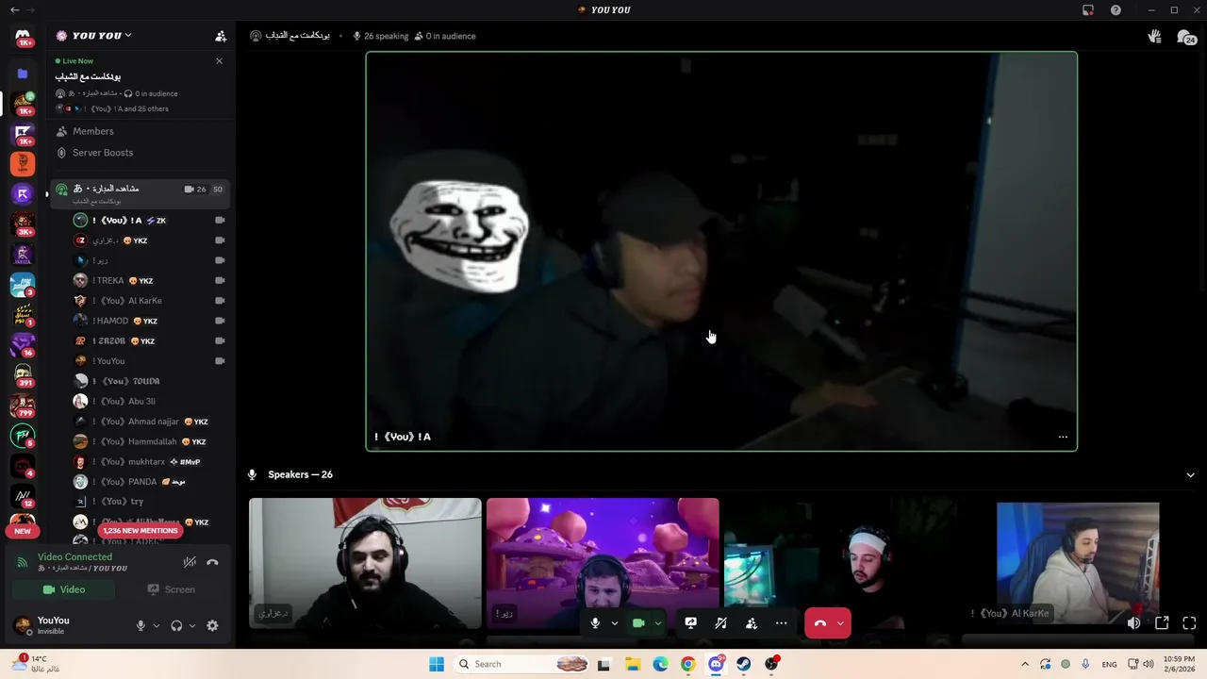The width and height of the screenshot is (1207, 679).
Task: Pop out the call window
Action: point(1162,623)
